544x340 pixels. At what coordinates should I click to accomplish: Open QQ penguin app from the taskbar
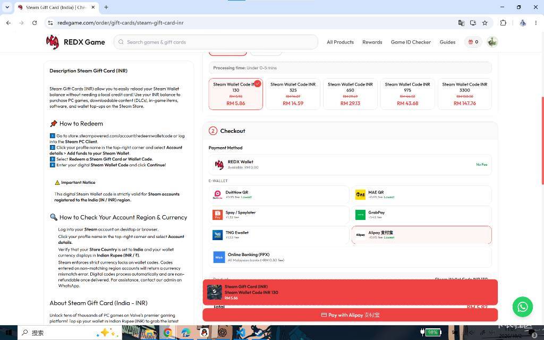tap(204, 333)
